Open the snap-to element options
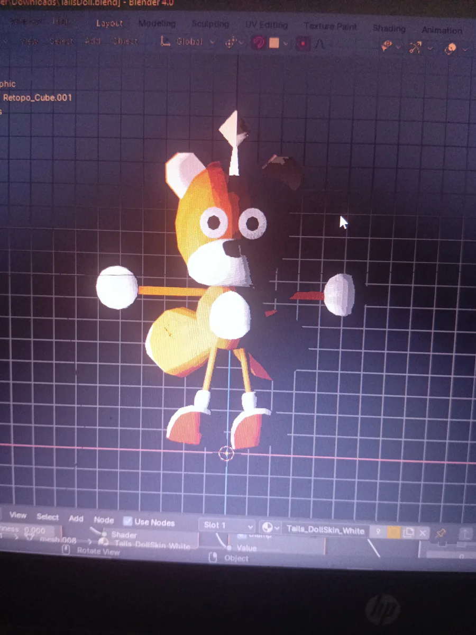Screen dimensions: 476x635 (278, 43)
